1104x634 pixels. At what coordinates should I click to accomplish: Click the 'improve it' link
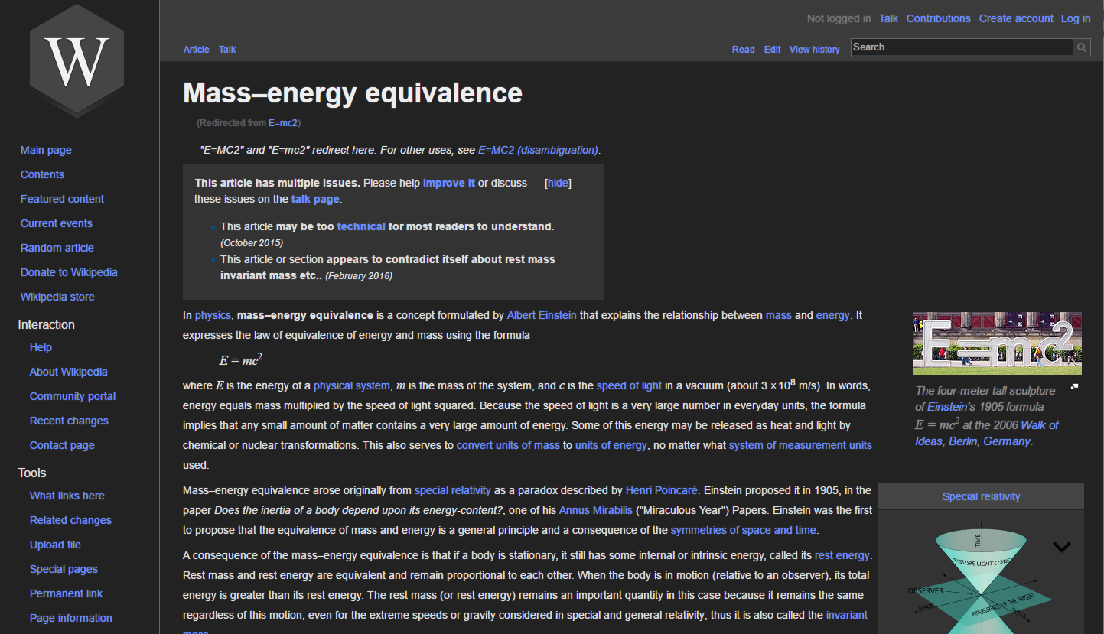tap(449, 183)
